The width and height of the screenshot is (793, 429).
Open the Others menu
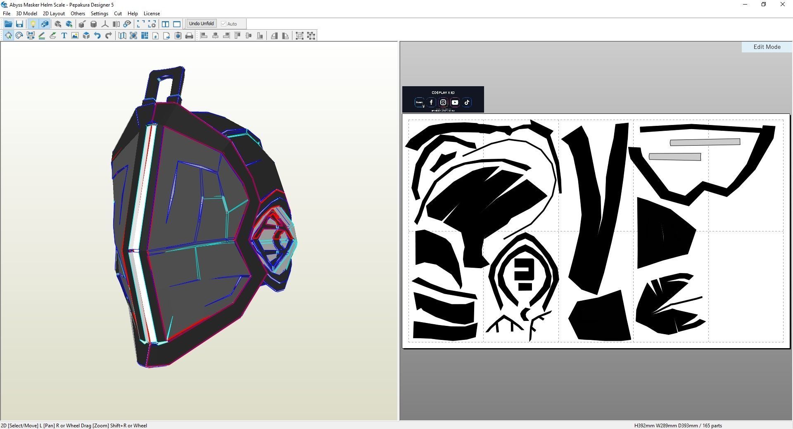click(x=78, y=14)
